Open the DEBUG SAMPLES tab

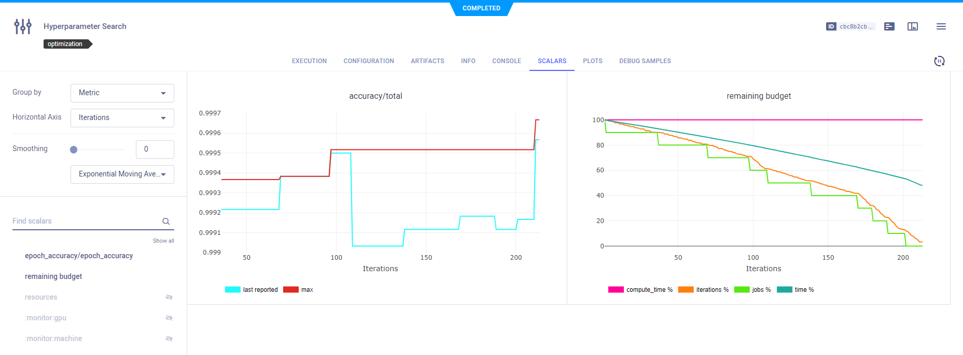click(645, 61)
